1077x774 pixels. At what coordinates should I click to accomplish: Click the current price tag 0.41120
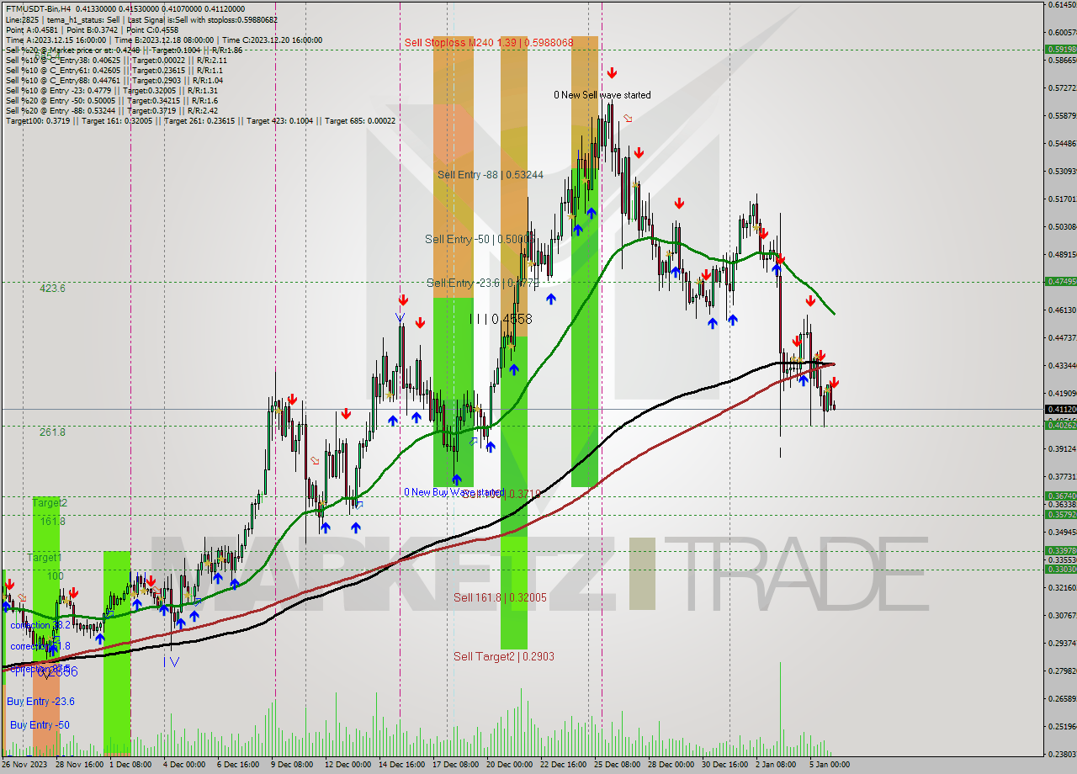[x=1060, y=410]
